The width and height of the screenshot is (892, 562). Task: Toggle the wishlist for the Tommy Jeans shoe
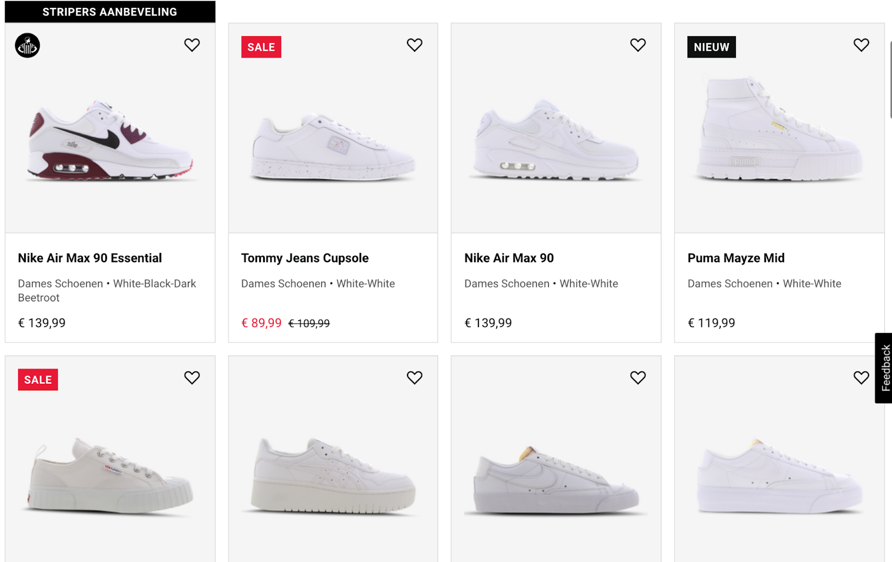tap(414, 45)
